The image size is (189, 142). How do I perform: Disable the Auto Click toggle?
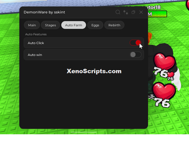[135, 43]
